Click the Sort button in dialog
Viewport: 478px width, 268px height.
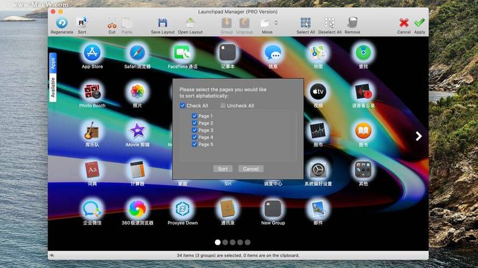coord(222,169)
